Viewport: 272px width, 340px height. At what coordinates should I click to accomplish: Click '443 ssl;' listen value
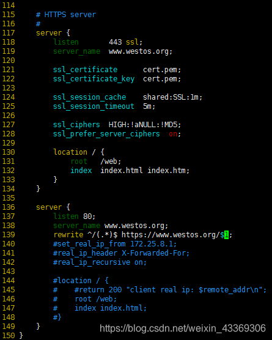tap(125, 42)
